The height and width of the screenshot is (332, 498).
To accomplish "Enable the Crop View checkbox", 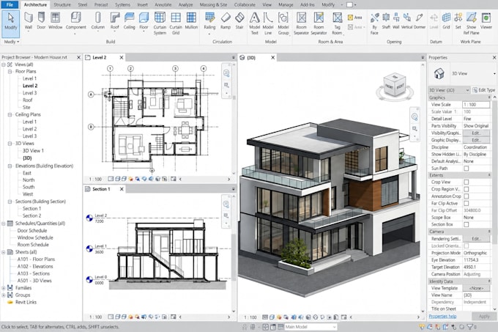I will [467, 182].
